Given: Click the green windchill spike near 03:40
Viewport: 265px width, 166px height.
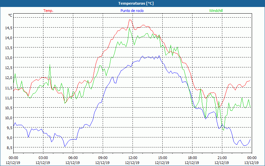Looking at the screenshot, I should click(x=50, y=65).
